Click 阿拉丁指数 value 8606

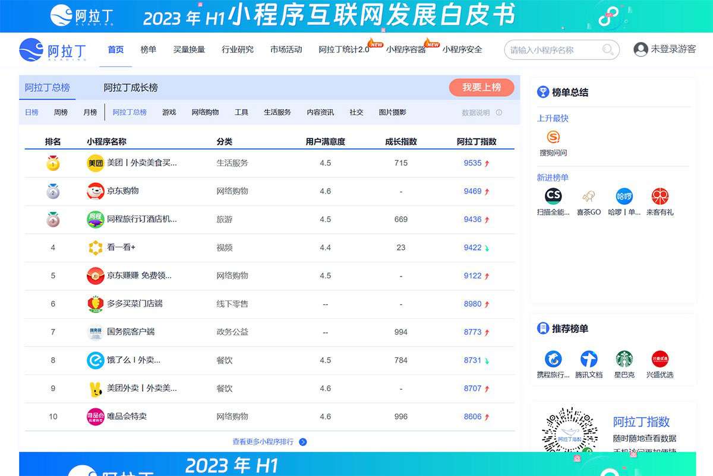point(473,417)
